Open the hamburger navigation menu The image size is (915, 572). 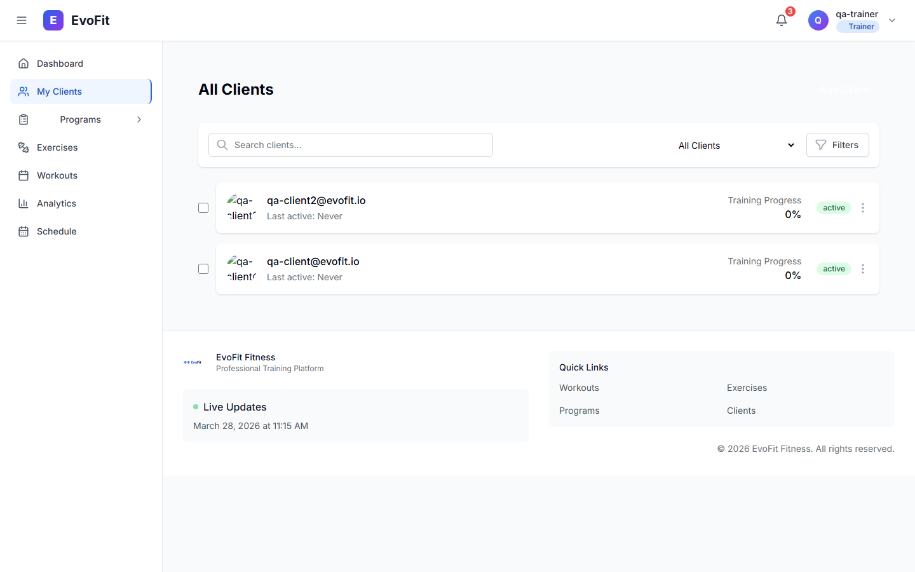click(x=22, y=20)
